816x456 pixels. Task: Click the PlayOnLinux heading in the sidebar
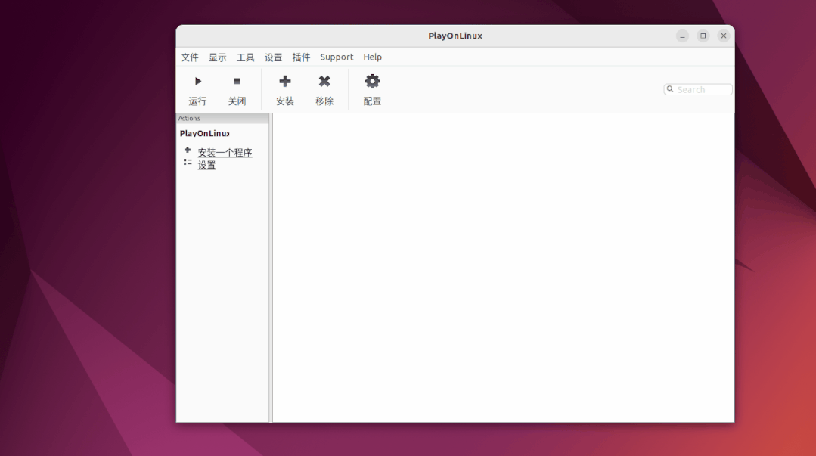click(x=204, y=133)
